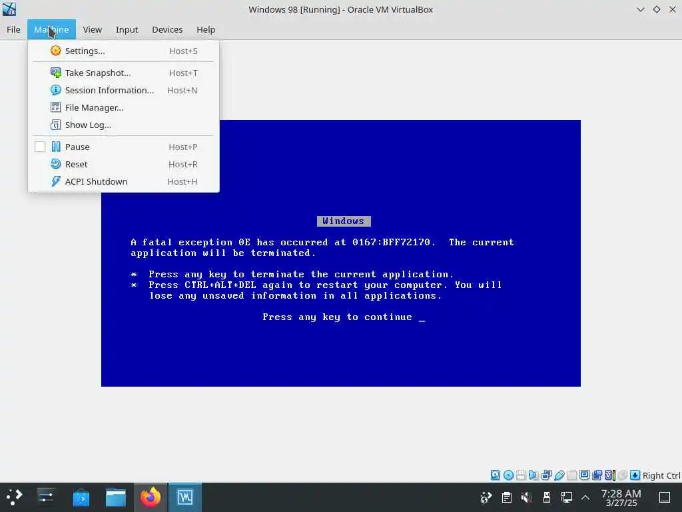Open the View menu
Image resolution: width=682 pixels, height=512 pixels.
92,29
